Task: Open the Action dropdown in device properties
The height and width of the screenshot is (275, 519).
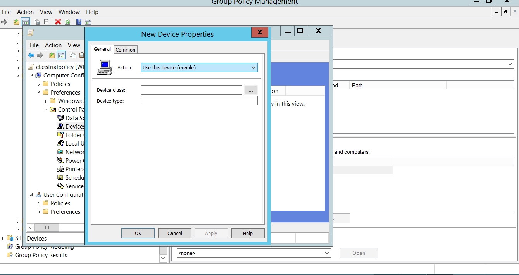Action: (x=199, y=67)
